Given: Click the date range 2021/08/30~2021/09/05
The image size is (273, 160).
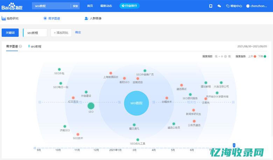Looking at the screenshot, I should 252,46.
